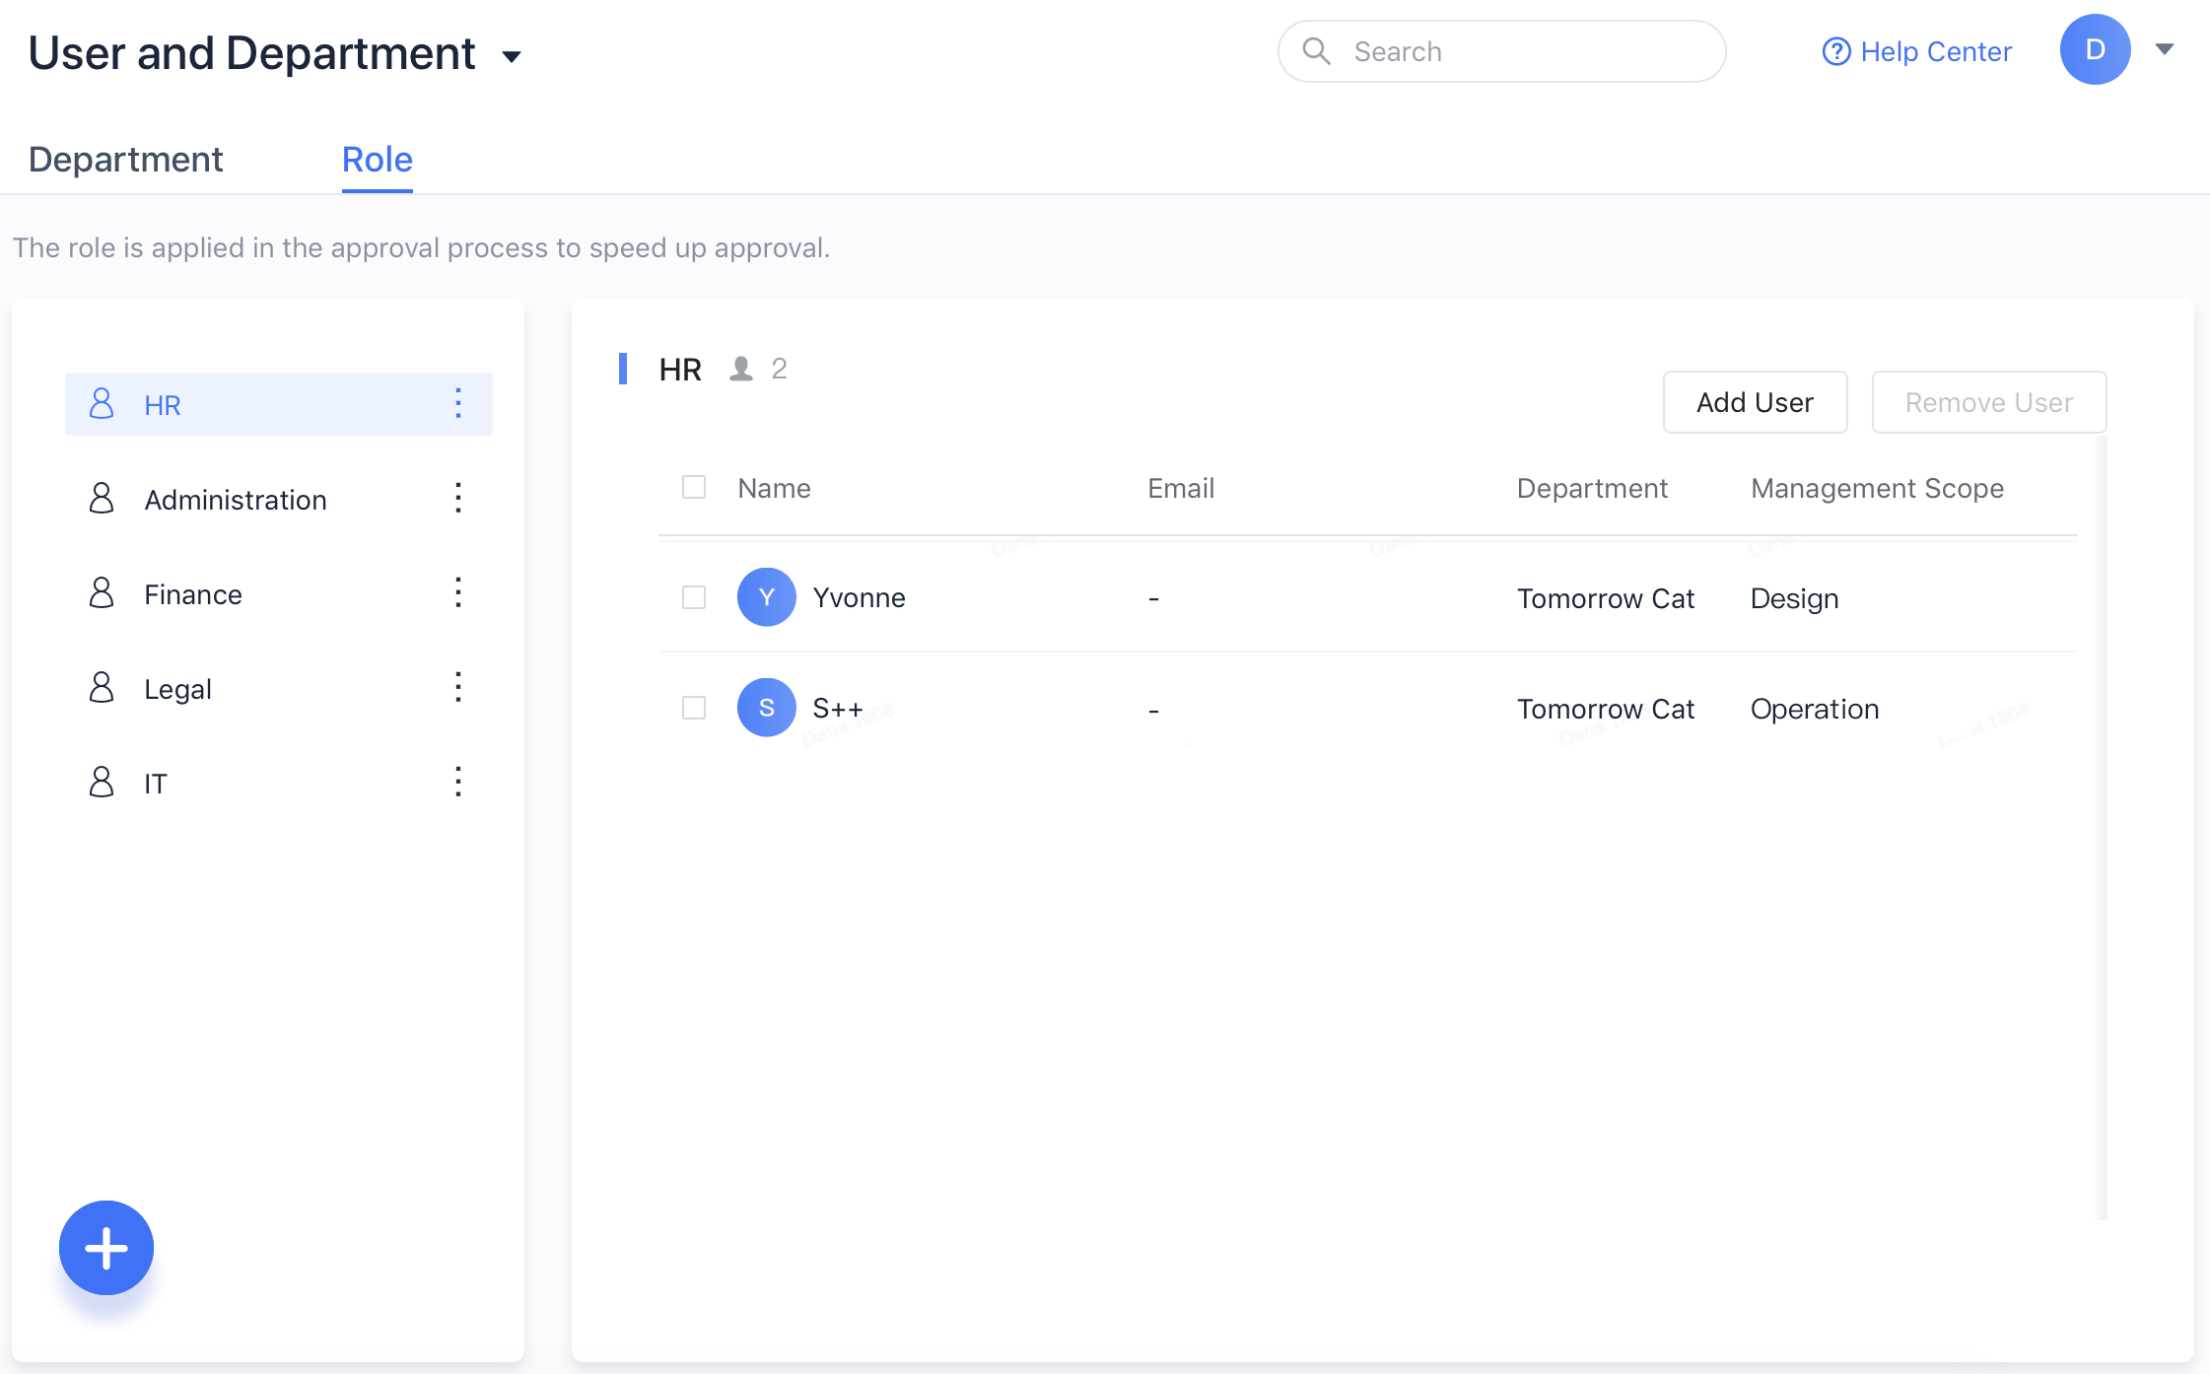Open three-dot menu for IT role
This screenshot has width=2210, height=1374.
tap(458, 782)
